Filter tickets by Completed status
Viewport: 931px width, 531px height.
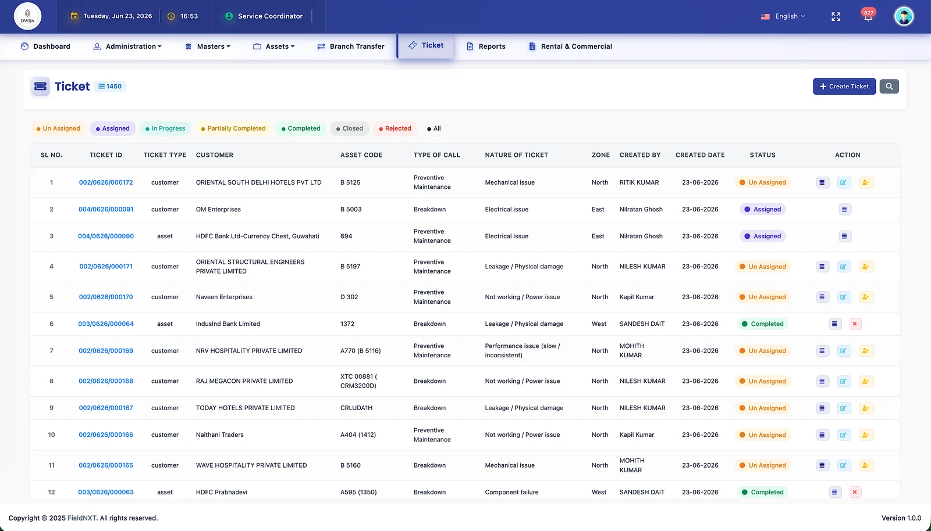tap(301, 128)
